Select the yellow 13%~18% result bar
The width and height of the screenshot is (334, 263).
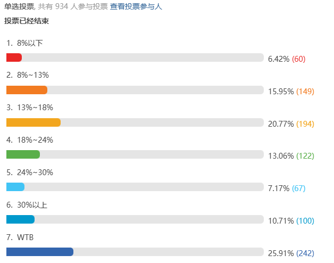pyautogui.click(x=34, y=122)
